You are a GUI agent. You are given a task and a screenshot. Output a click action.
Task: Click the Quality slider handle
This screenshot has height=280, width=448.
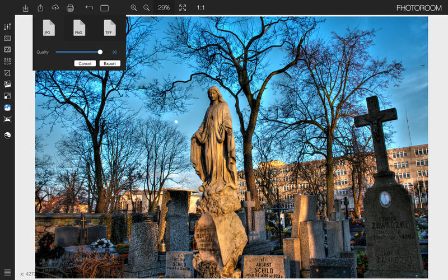click(100, 52)
